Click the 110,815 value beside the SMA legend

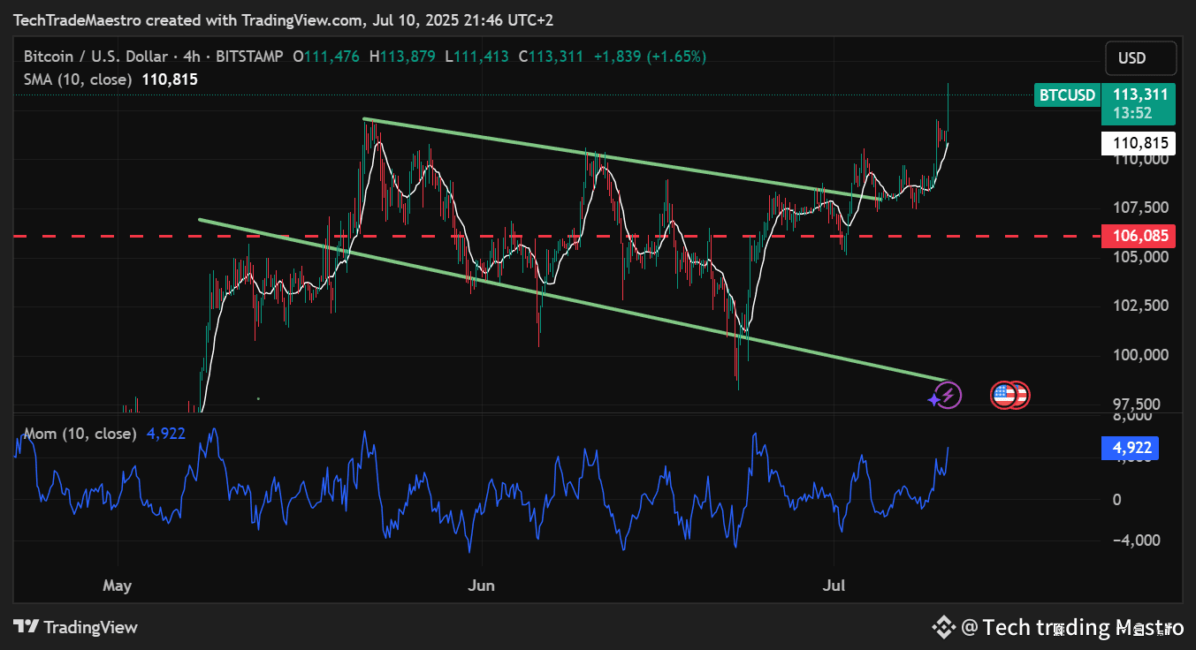click(x=170, y=79)
